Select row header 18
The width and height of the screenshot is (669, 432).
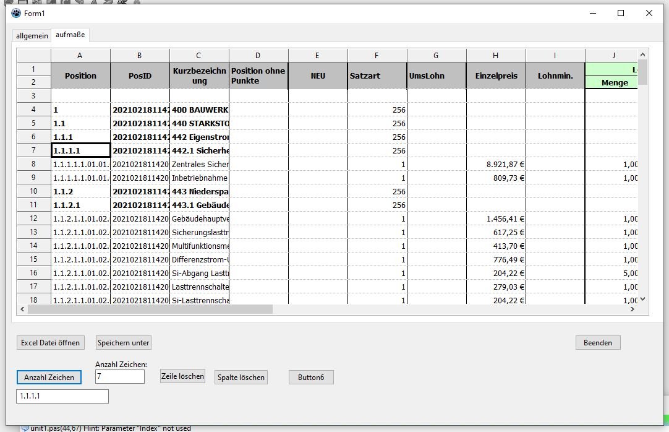click(x=34, y=300)
